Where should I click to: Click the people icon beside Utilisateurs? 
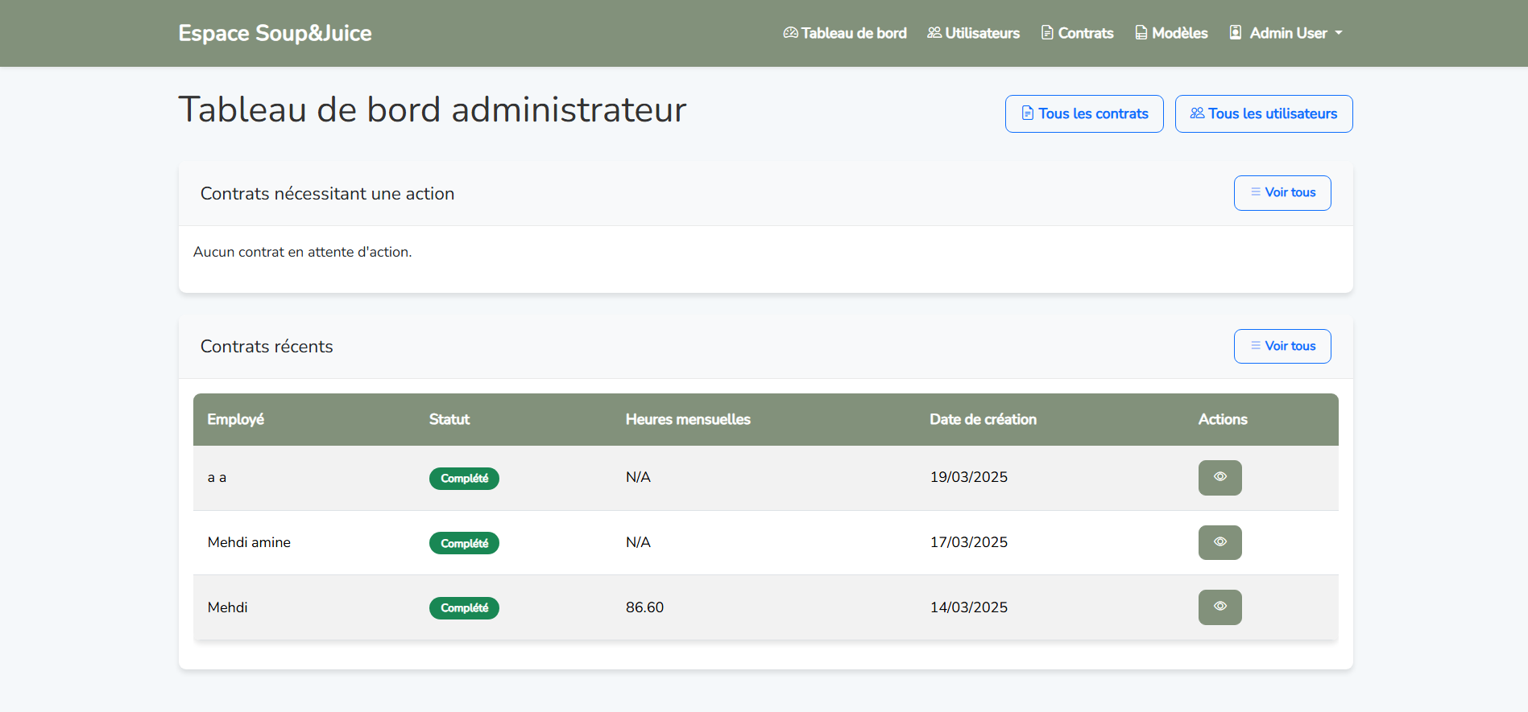(x=934, y=33)
